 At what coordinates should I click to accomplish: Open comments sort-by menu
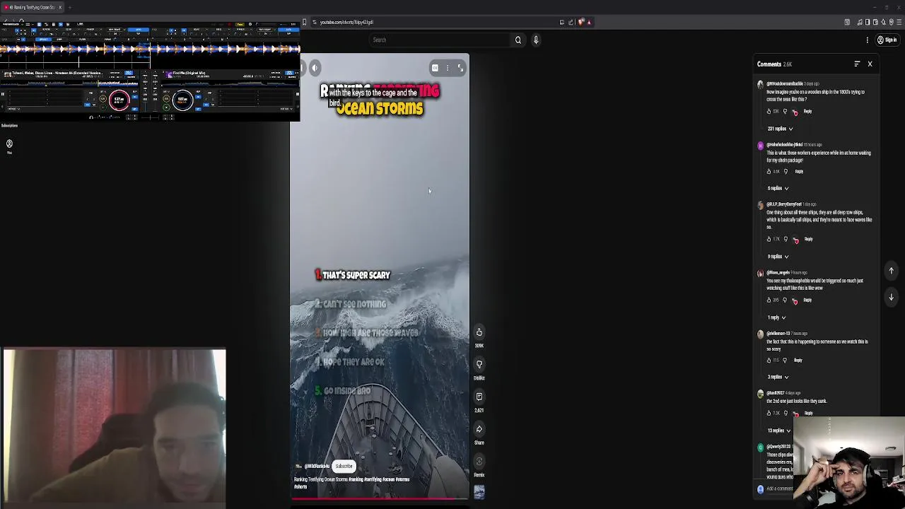857,64
